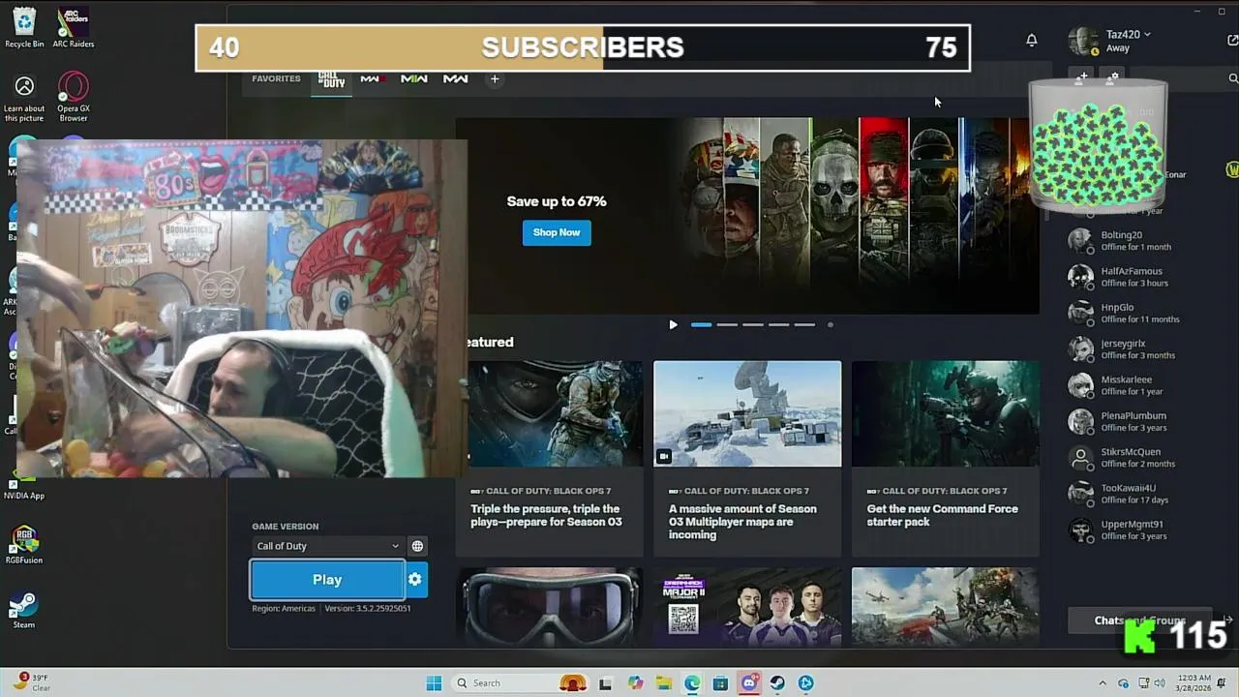
Task: Play the banner carousel slideshow
Action: (674, 325)
